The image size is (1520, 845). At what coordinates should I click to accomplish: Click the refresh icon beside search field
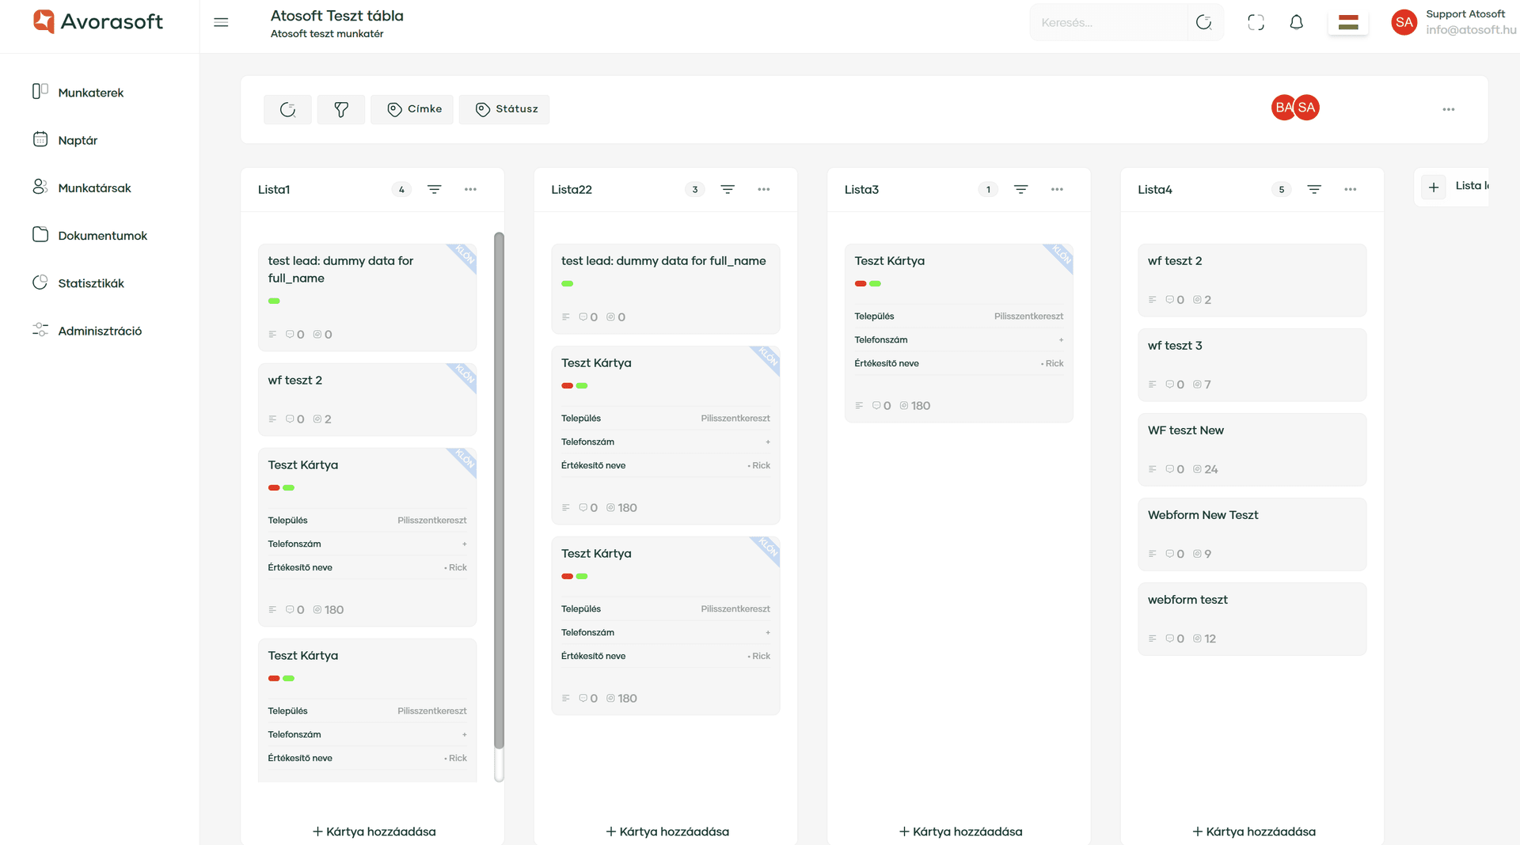point(1204,22)
